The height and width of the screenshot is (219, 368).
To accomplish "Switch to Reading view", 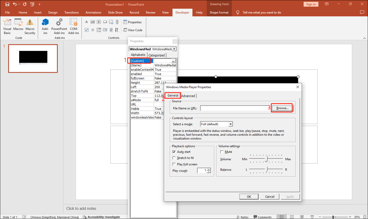I will [302, 217].
